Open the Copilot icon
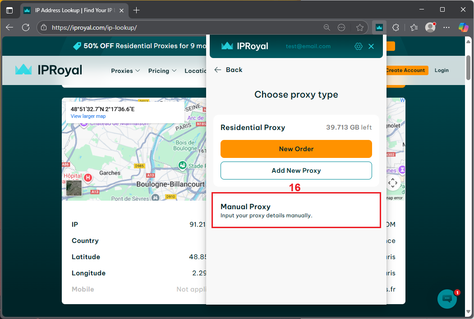Screen dimensions: 474x319 coord(464,27)
